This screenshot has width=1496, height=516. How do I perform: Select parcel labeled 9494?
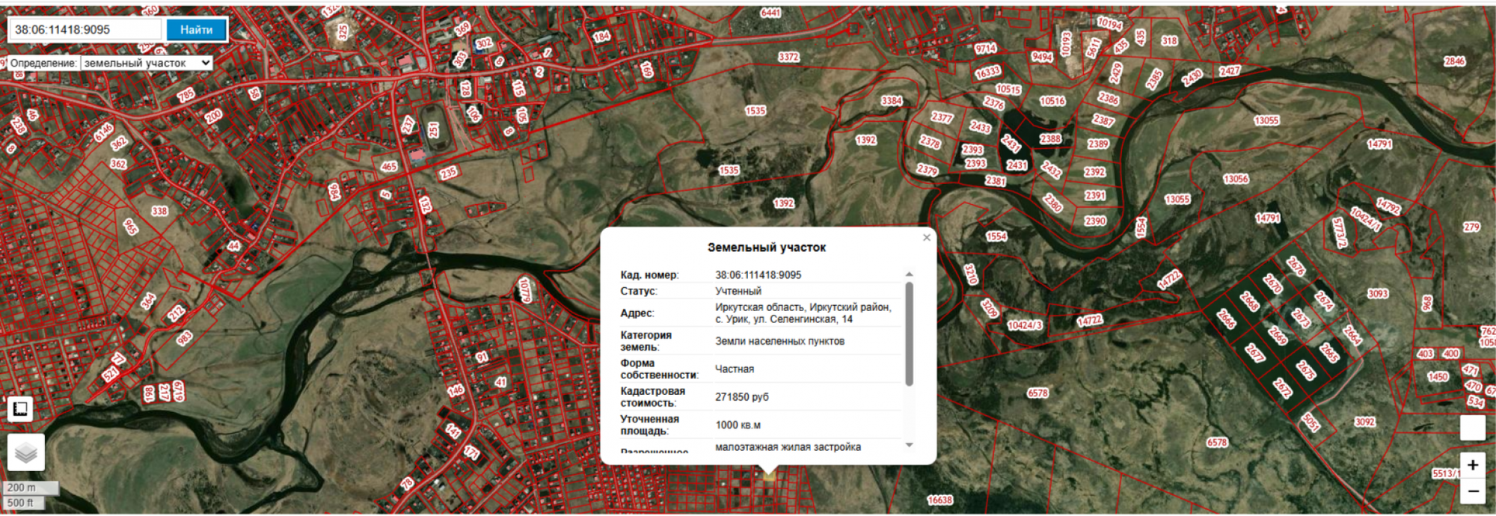click(1042, 57)
